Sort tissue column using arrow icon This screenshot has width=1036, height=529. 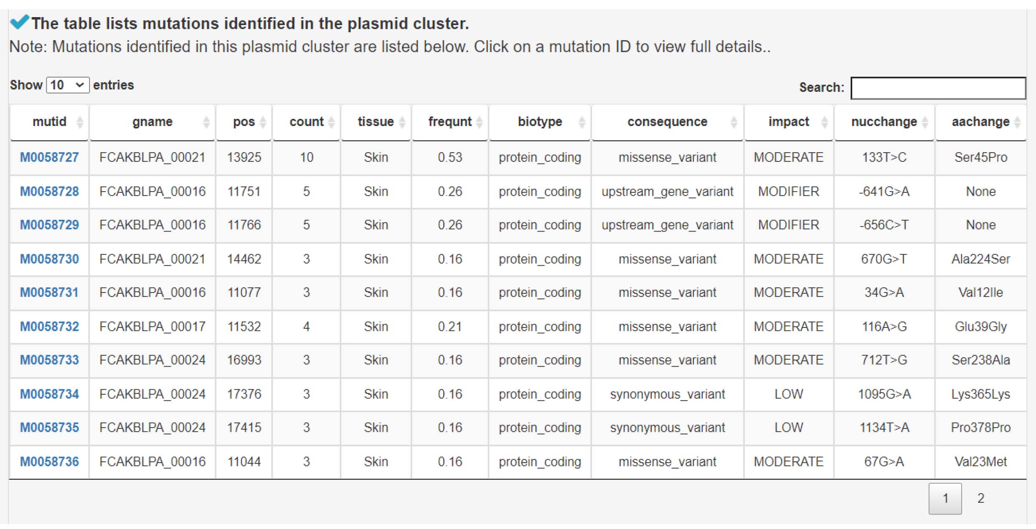click(402, 122)
